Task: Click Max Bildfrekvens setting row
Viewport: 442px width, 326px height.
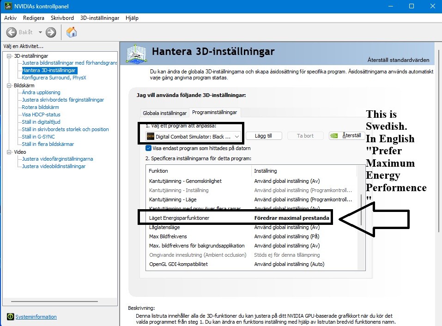Action: point(251,236)
